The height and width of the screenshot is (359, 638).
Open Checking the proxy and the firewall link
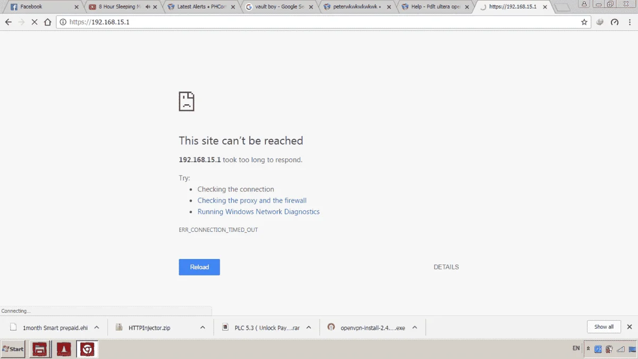pos(252,201)
